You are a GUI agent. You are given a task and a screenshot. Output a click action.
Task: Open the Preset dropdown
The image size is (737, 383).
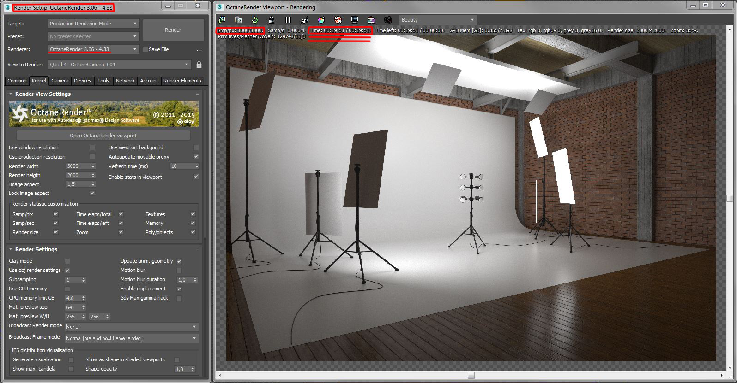click(93, 36)
